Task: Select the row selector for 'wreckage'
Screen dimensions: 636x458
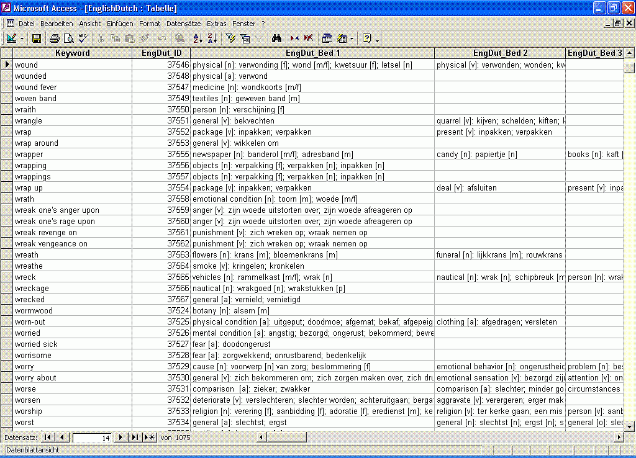Action: [6, 288]
